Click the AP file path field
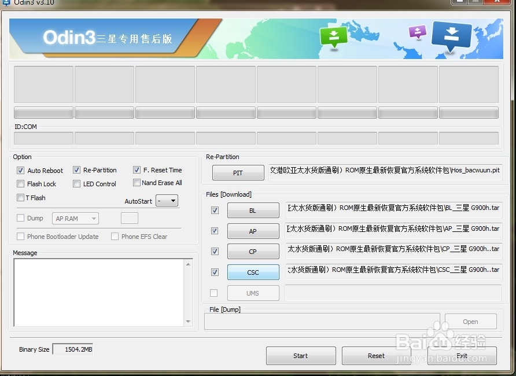 tap(393, 230)
